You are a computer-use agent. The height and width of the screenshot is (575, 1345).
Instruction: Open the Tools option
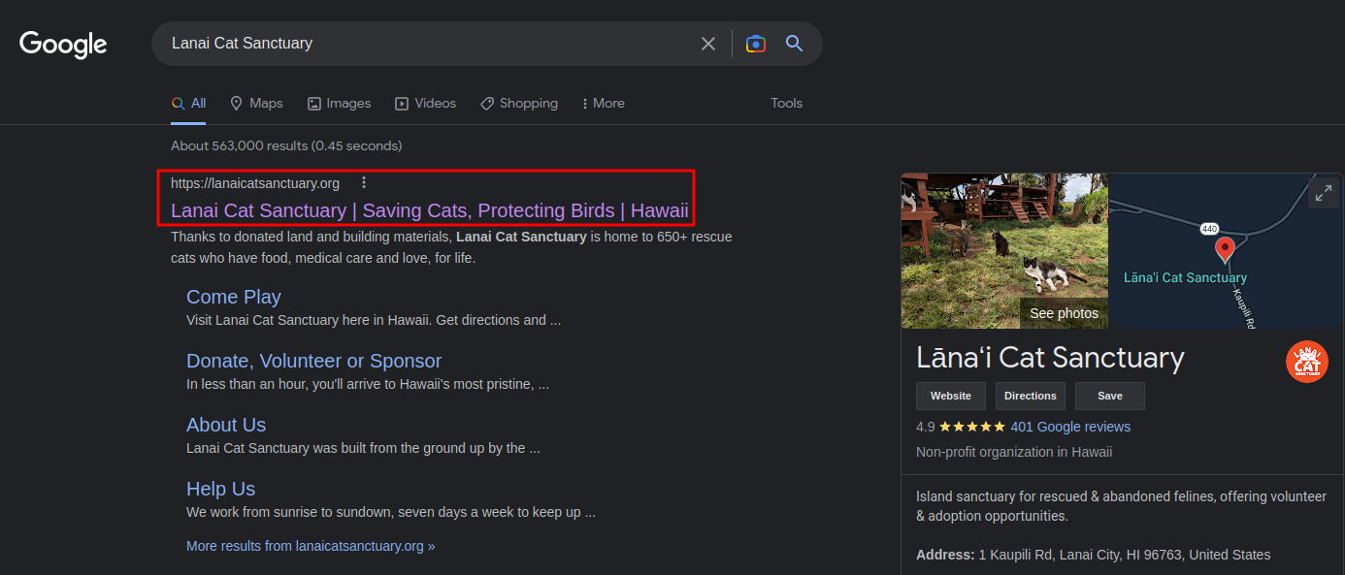[x=787, y=104]
